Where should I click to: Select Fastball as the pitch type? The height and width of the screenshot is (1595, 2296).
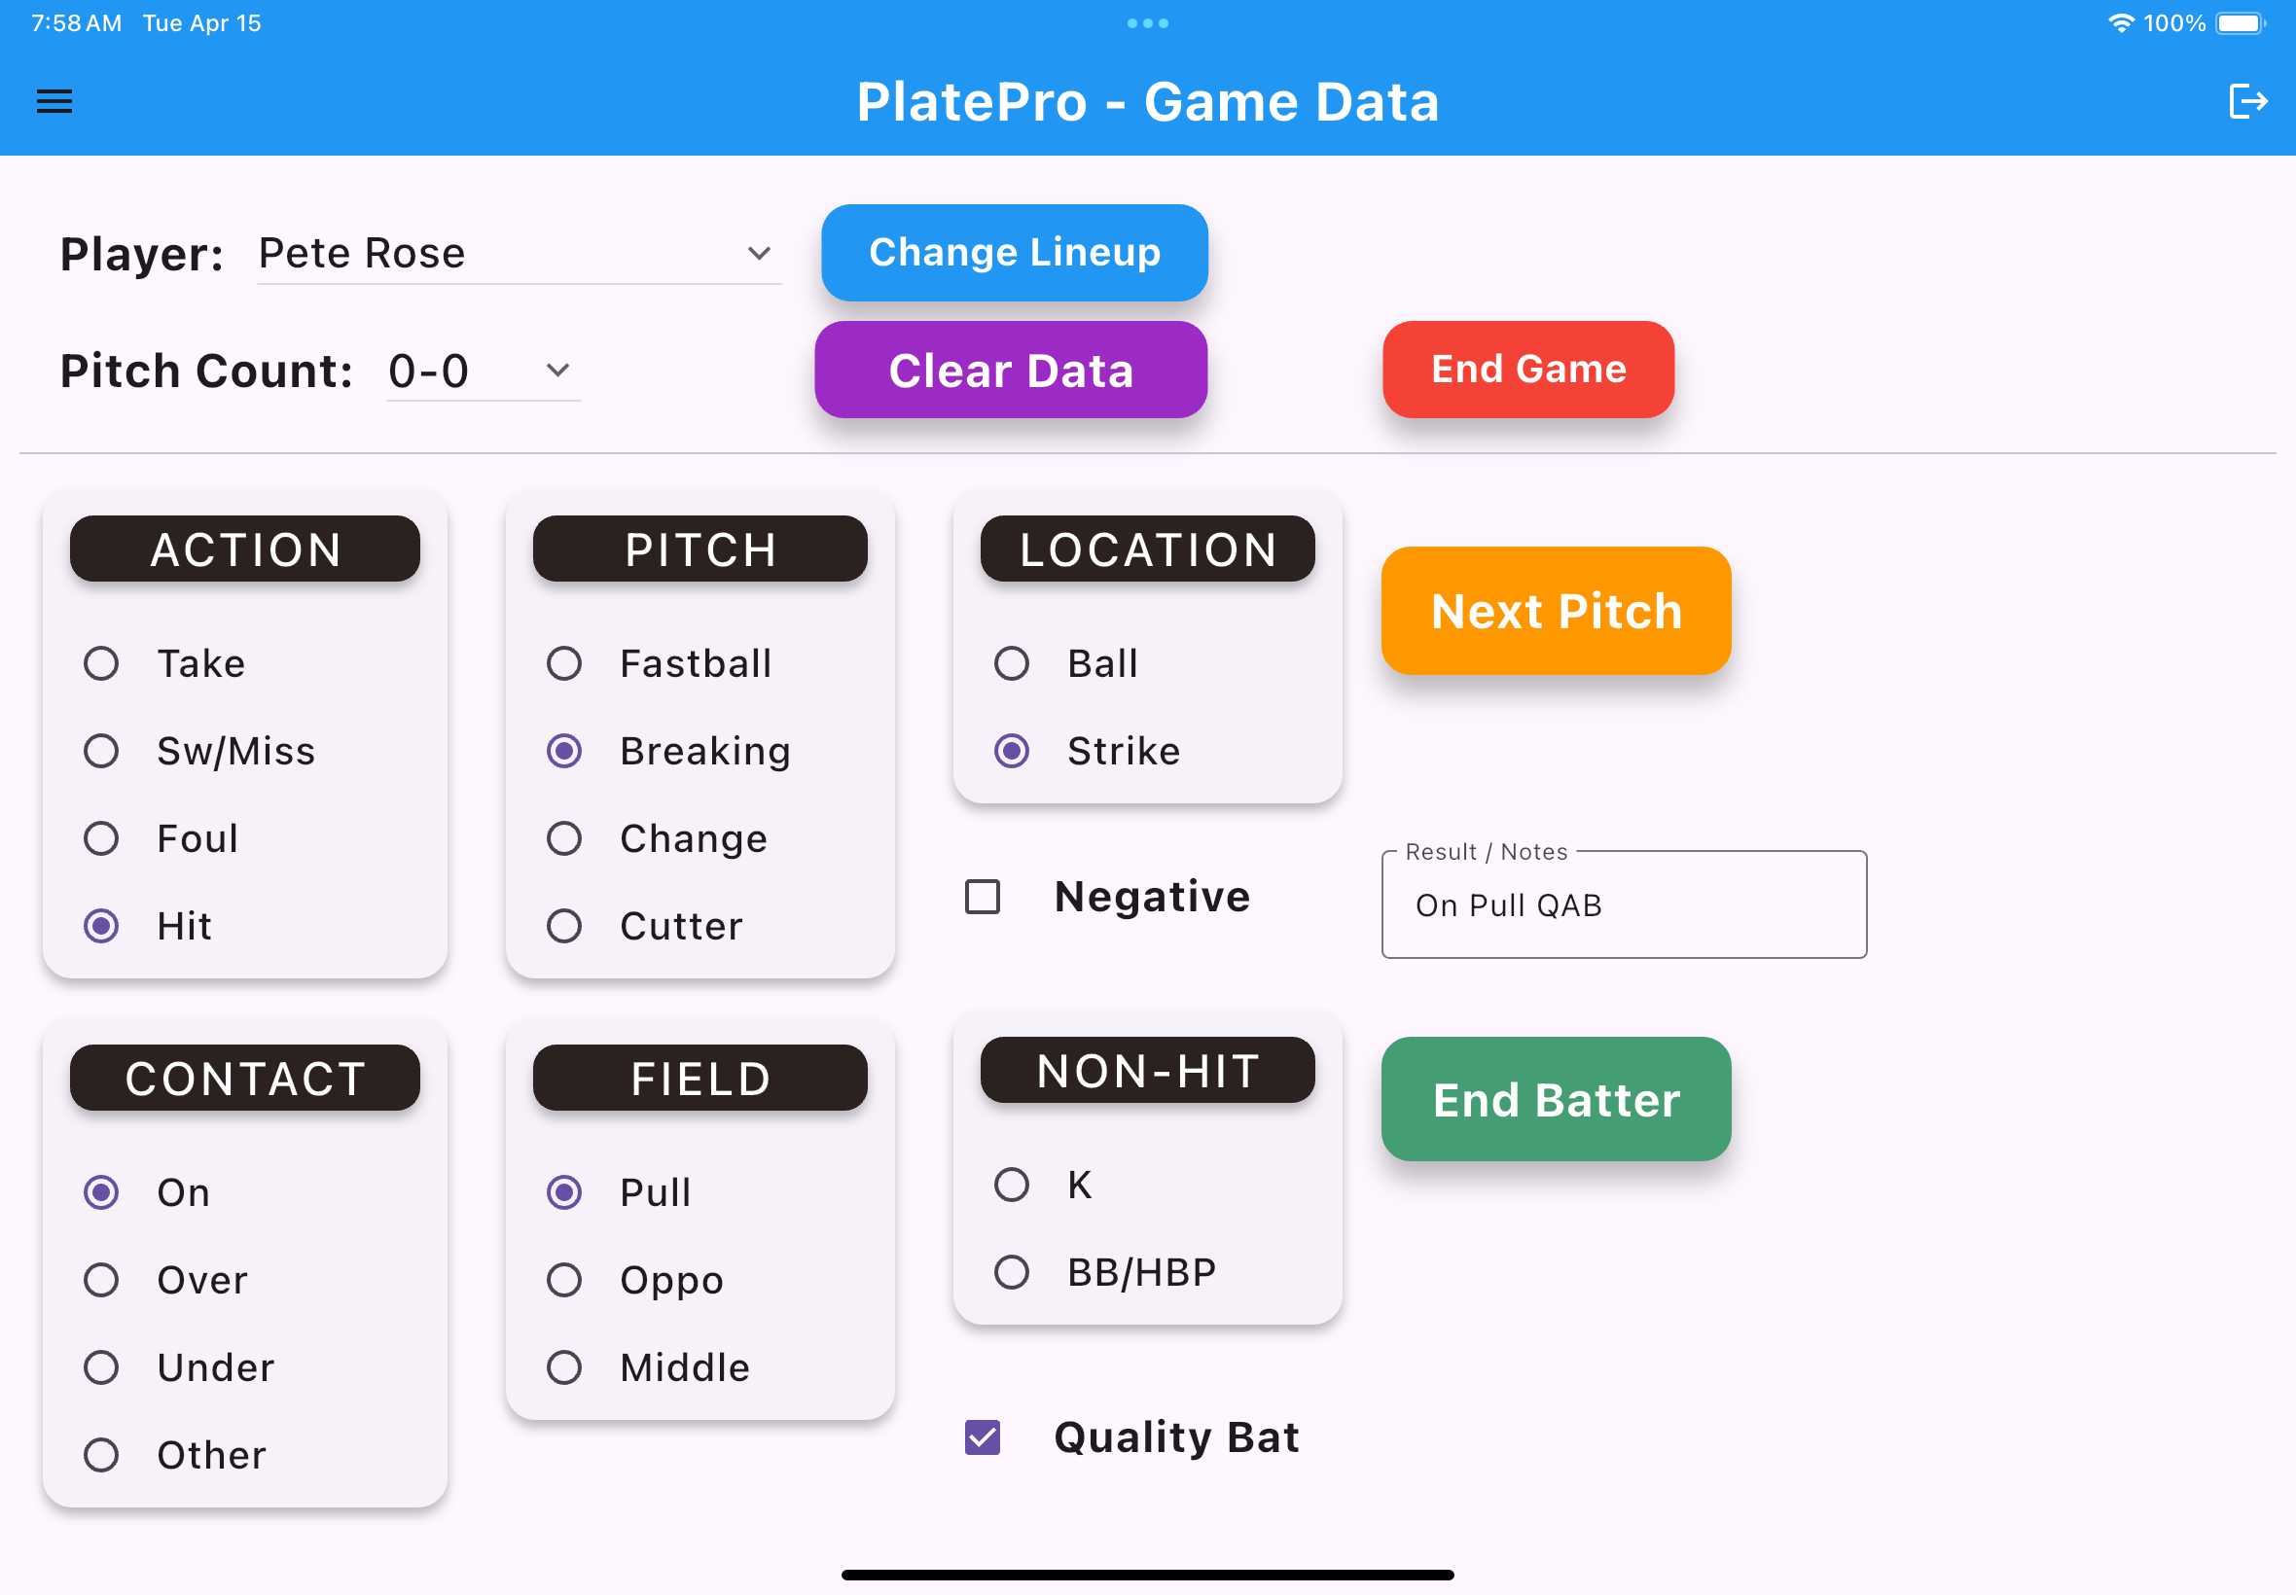564,662
